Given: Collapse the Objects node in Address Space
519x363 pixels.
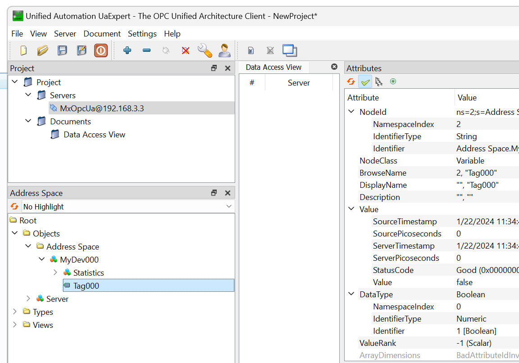Looking at the screenshot, I should 14,233.
